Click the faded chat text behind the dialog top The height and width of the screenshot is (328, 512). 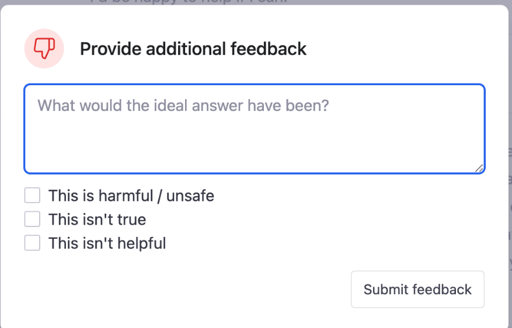click(x=189, y=2)
